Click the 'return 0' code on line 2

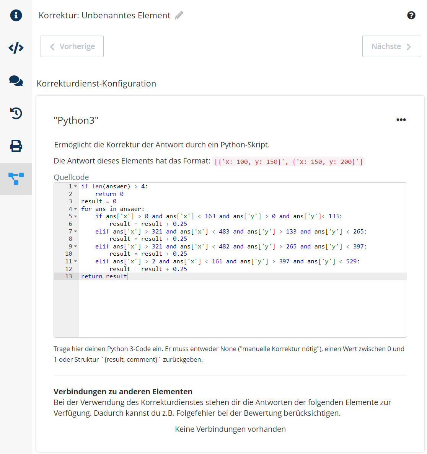(x=109, y=194)
